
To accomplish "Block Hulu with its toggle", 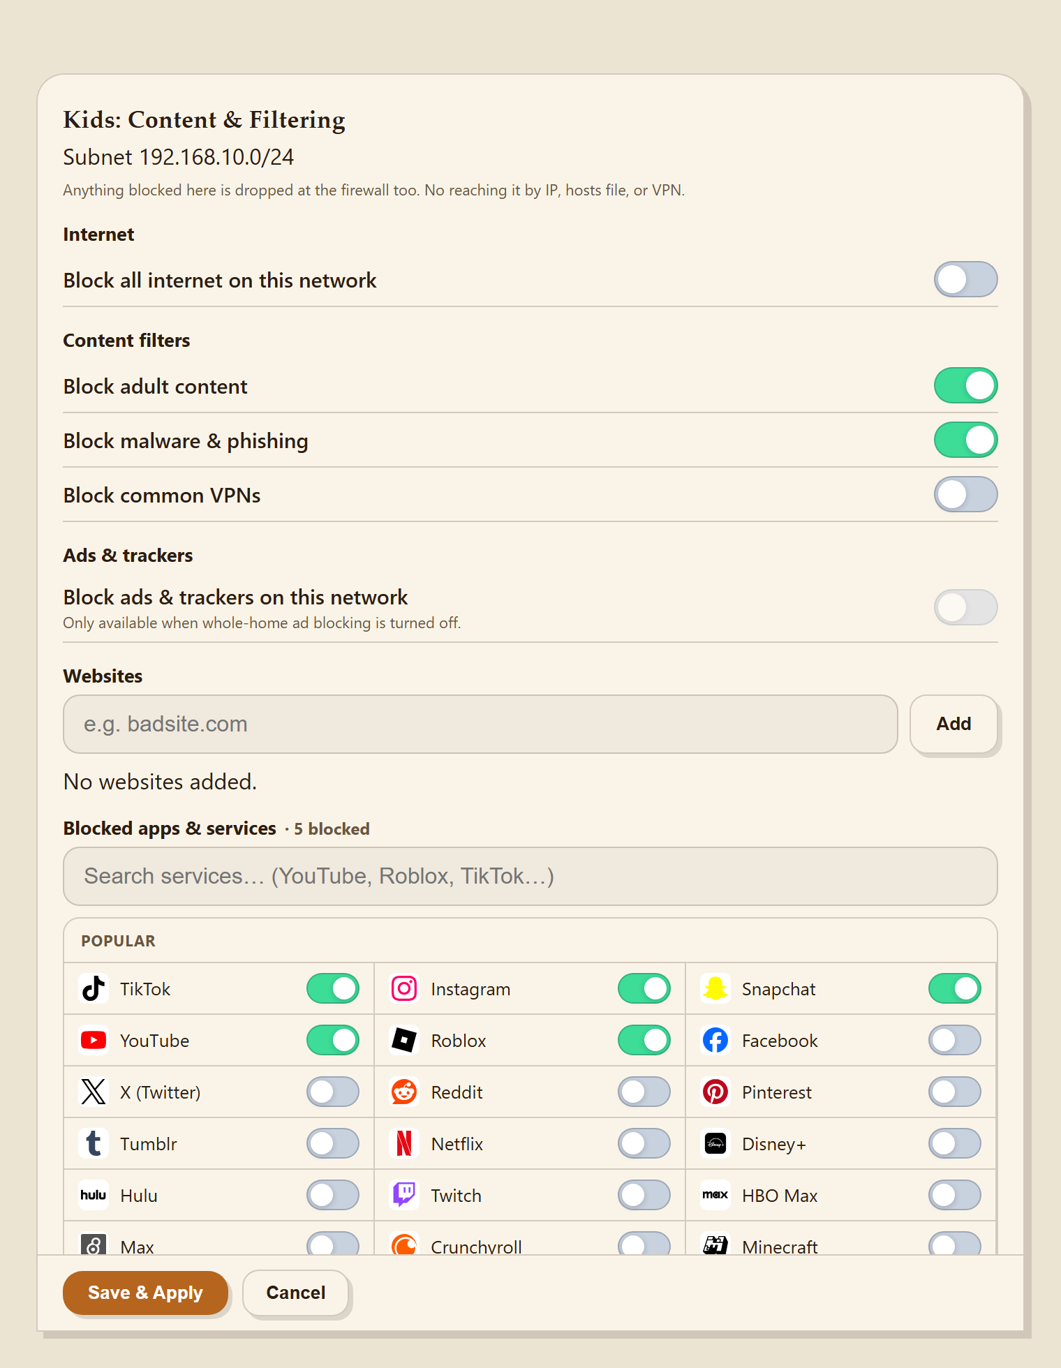I will tap(333, 1195).
